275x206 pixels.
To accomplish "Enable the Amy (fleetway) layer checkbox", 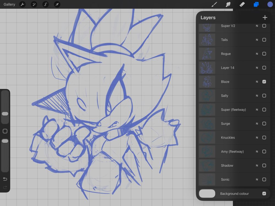I will coord(264,152).
